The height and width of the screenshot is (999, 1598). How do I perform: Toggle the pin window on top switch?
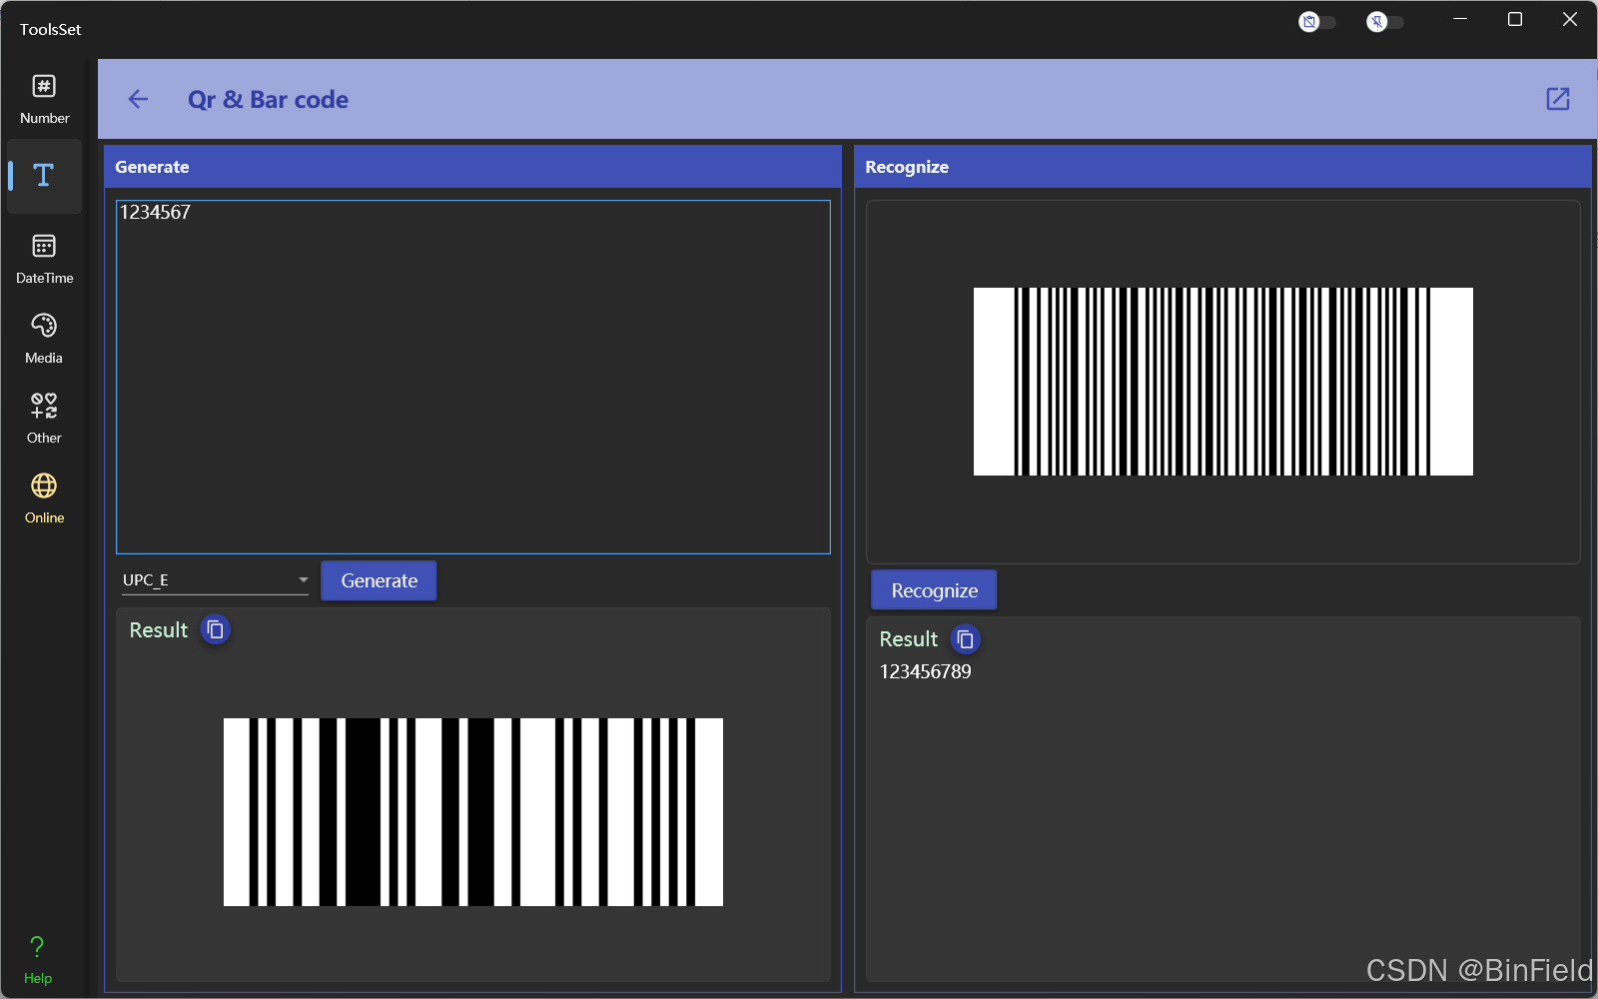point(1384,21)
